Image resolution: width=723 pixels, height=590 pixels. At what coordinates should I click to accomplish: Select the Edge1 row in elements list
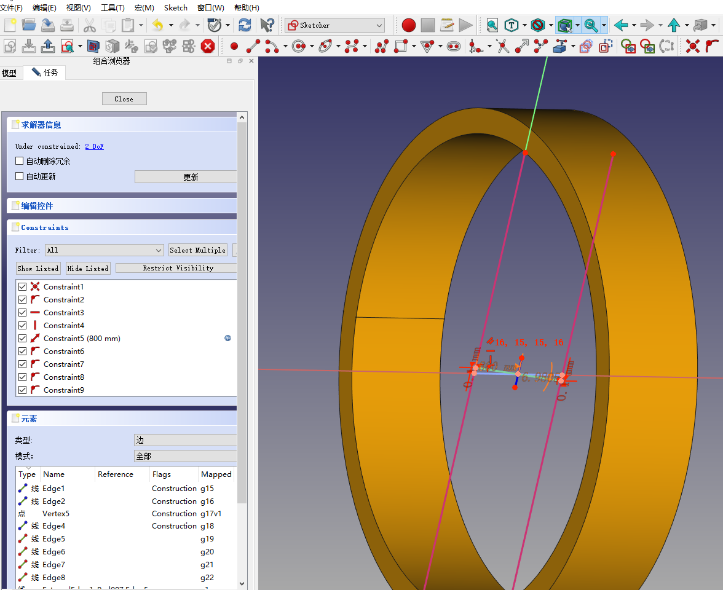point(125,488)
